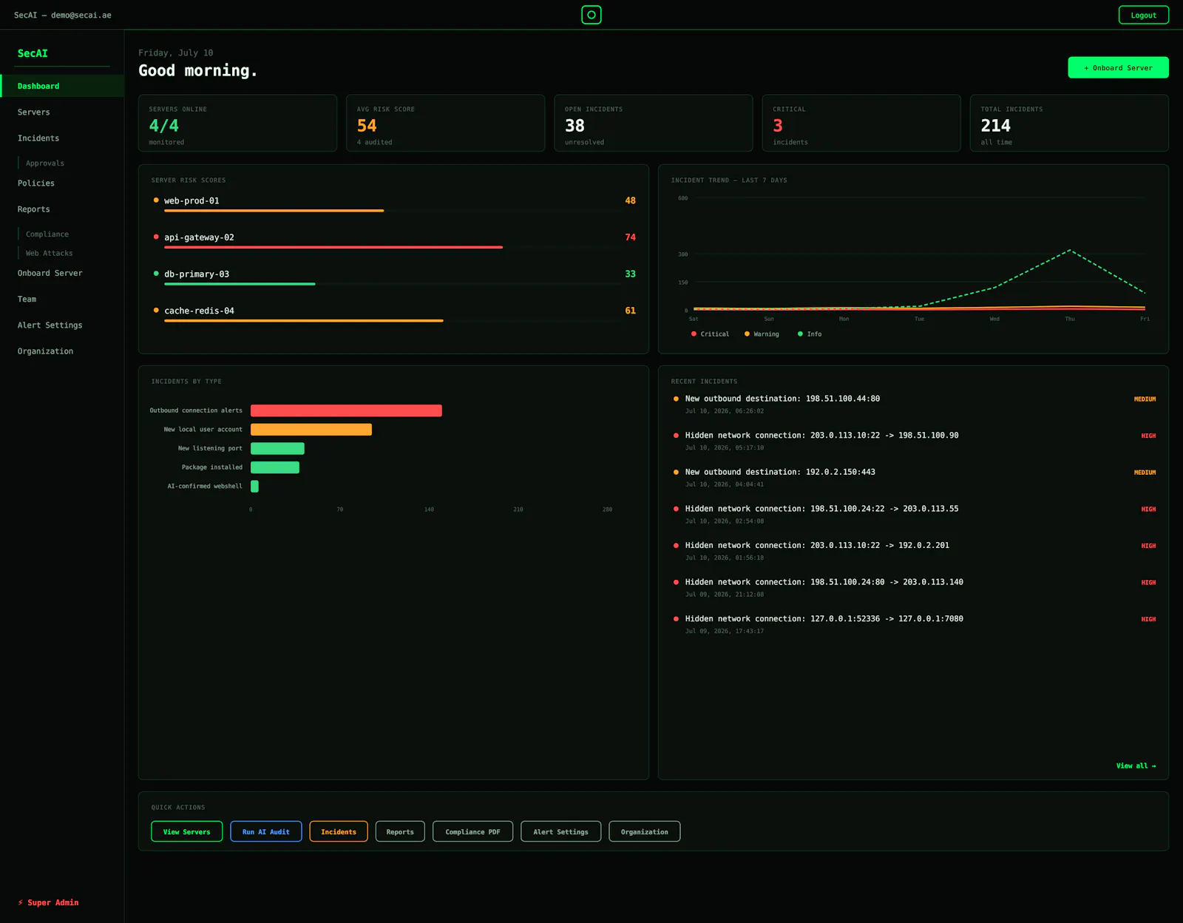Click the web-prod-01 server name
The image size is (1183, 923).
(191, 200)
